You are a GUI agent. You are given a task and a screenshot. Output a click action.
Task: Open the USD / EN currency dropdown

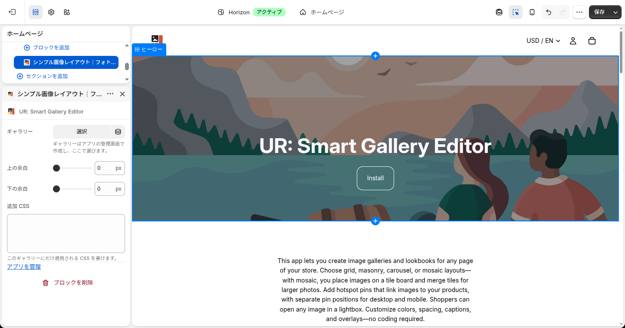tap(543, 41)
